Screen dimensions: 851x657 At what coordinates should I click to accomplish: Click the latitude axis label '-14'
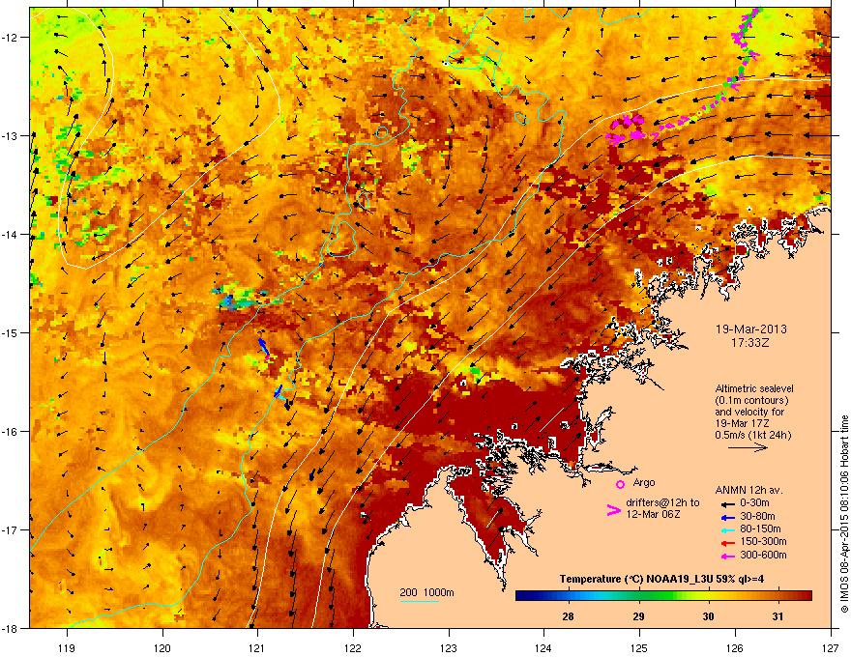point(11,235)
